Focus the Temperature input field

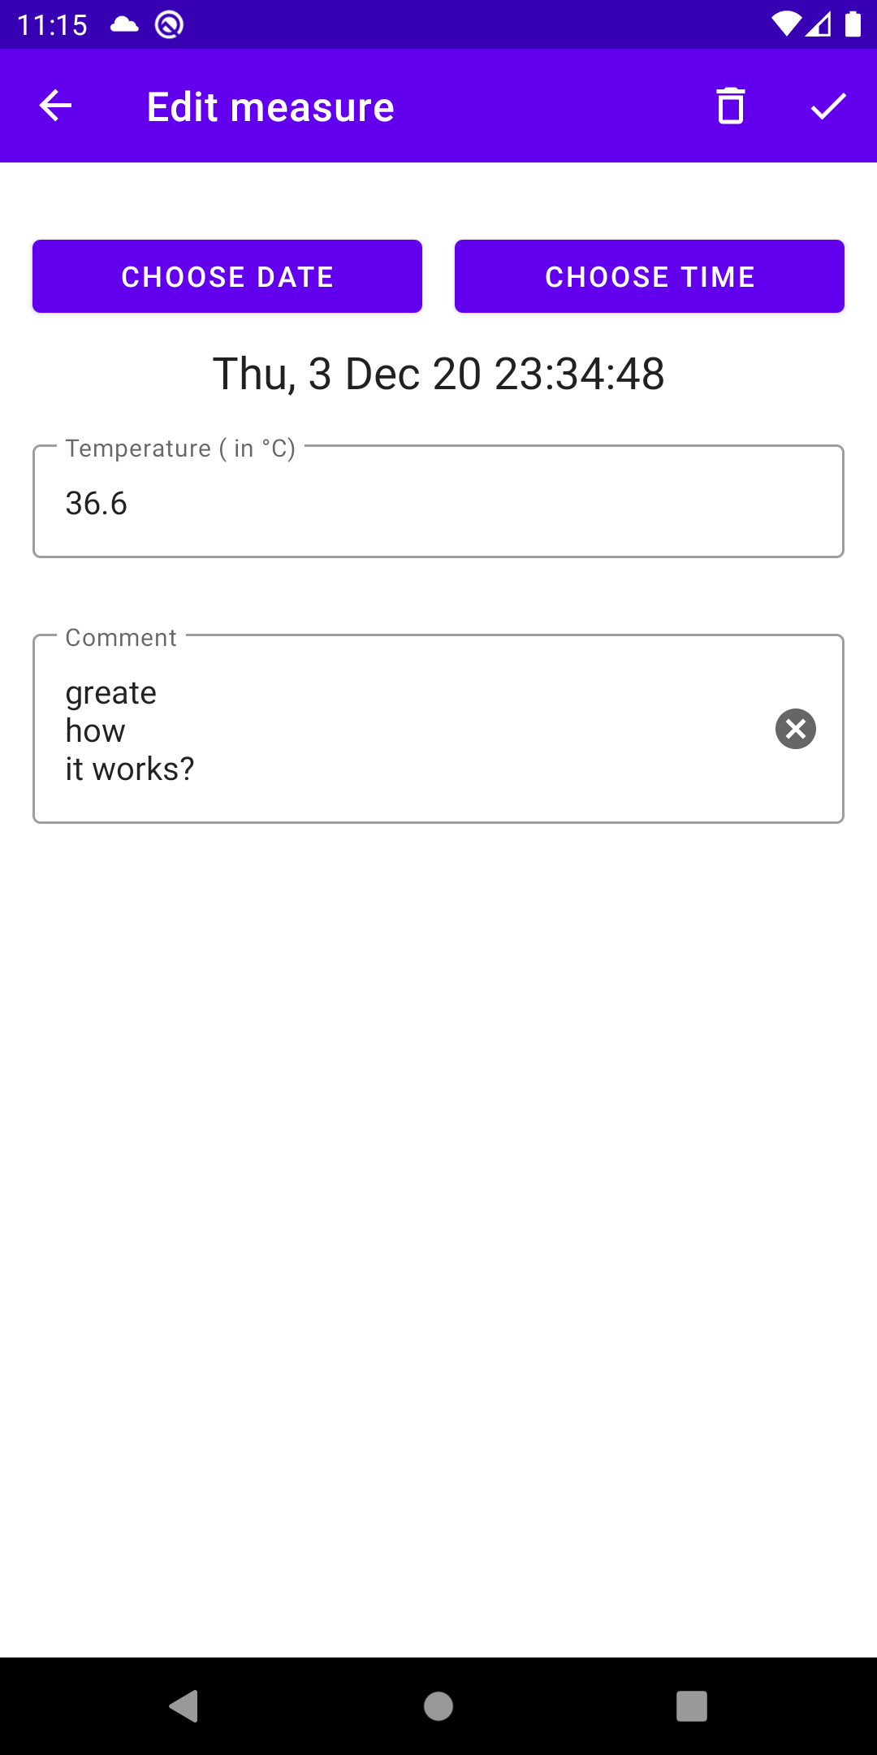tap(438, 503)
